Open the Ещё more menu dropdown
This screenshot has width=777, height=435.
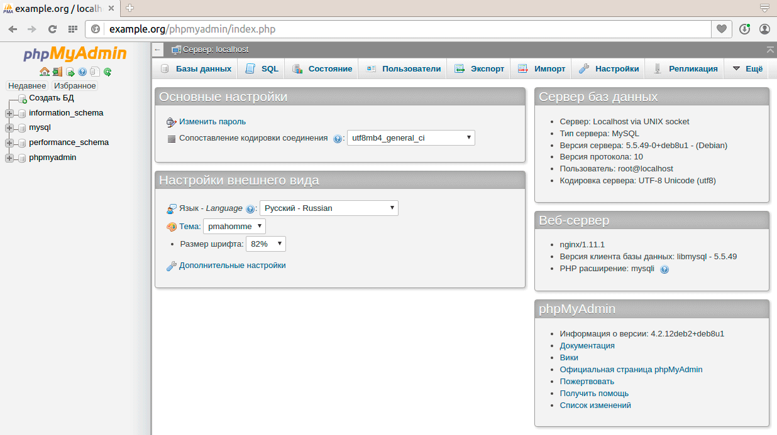click(747, 69)
